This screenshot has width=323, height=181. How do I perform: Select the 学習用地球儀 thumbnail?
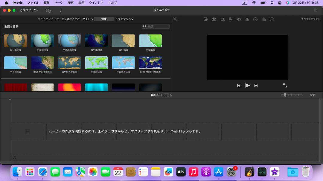coord(69,41)
